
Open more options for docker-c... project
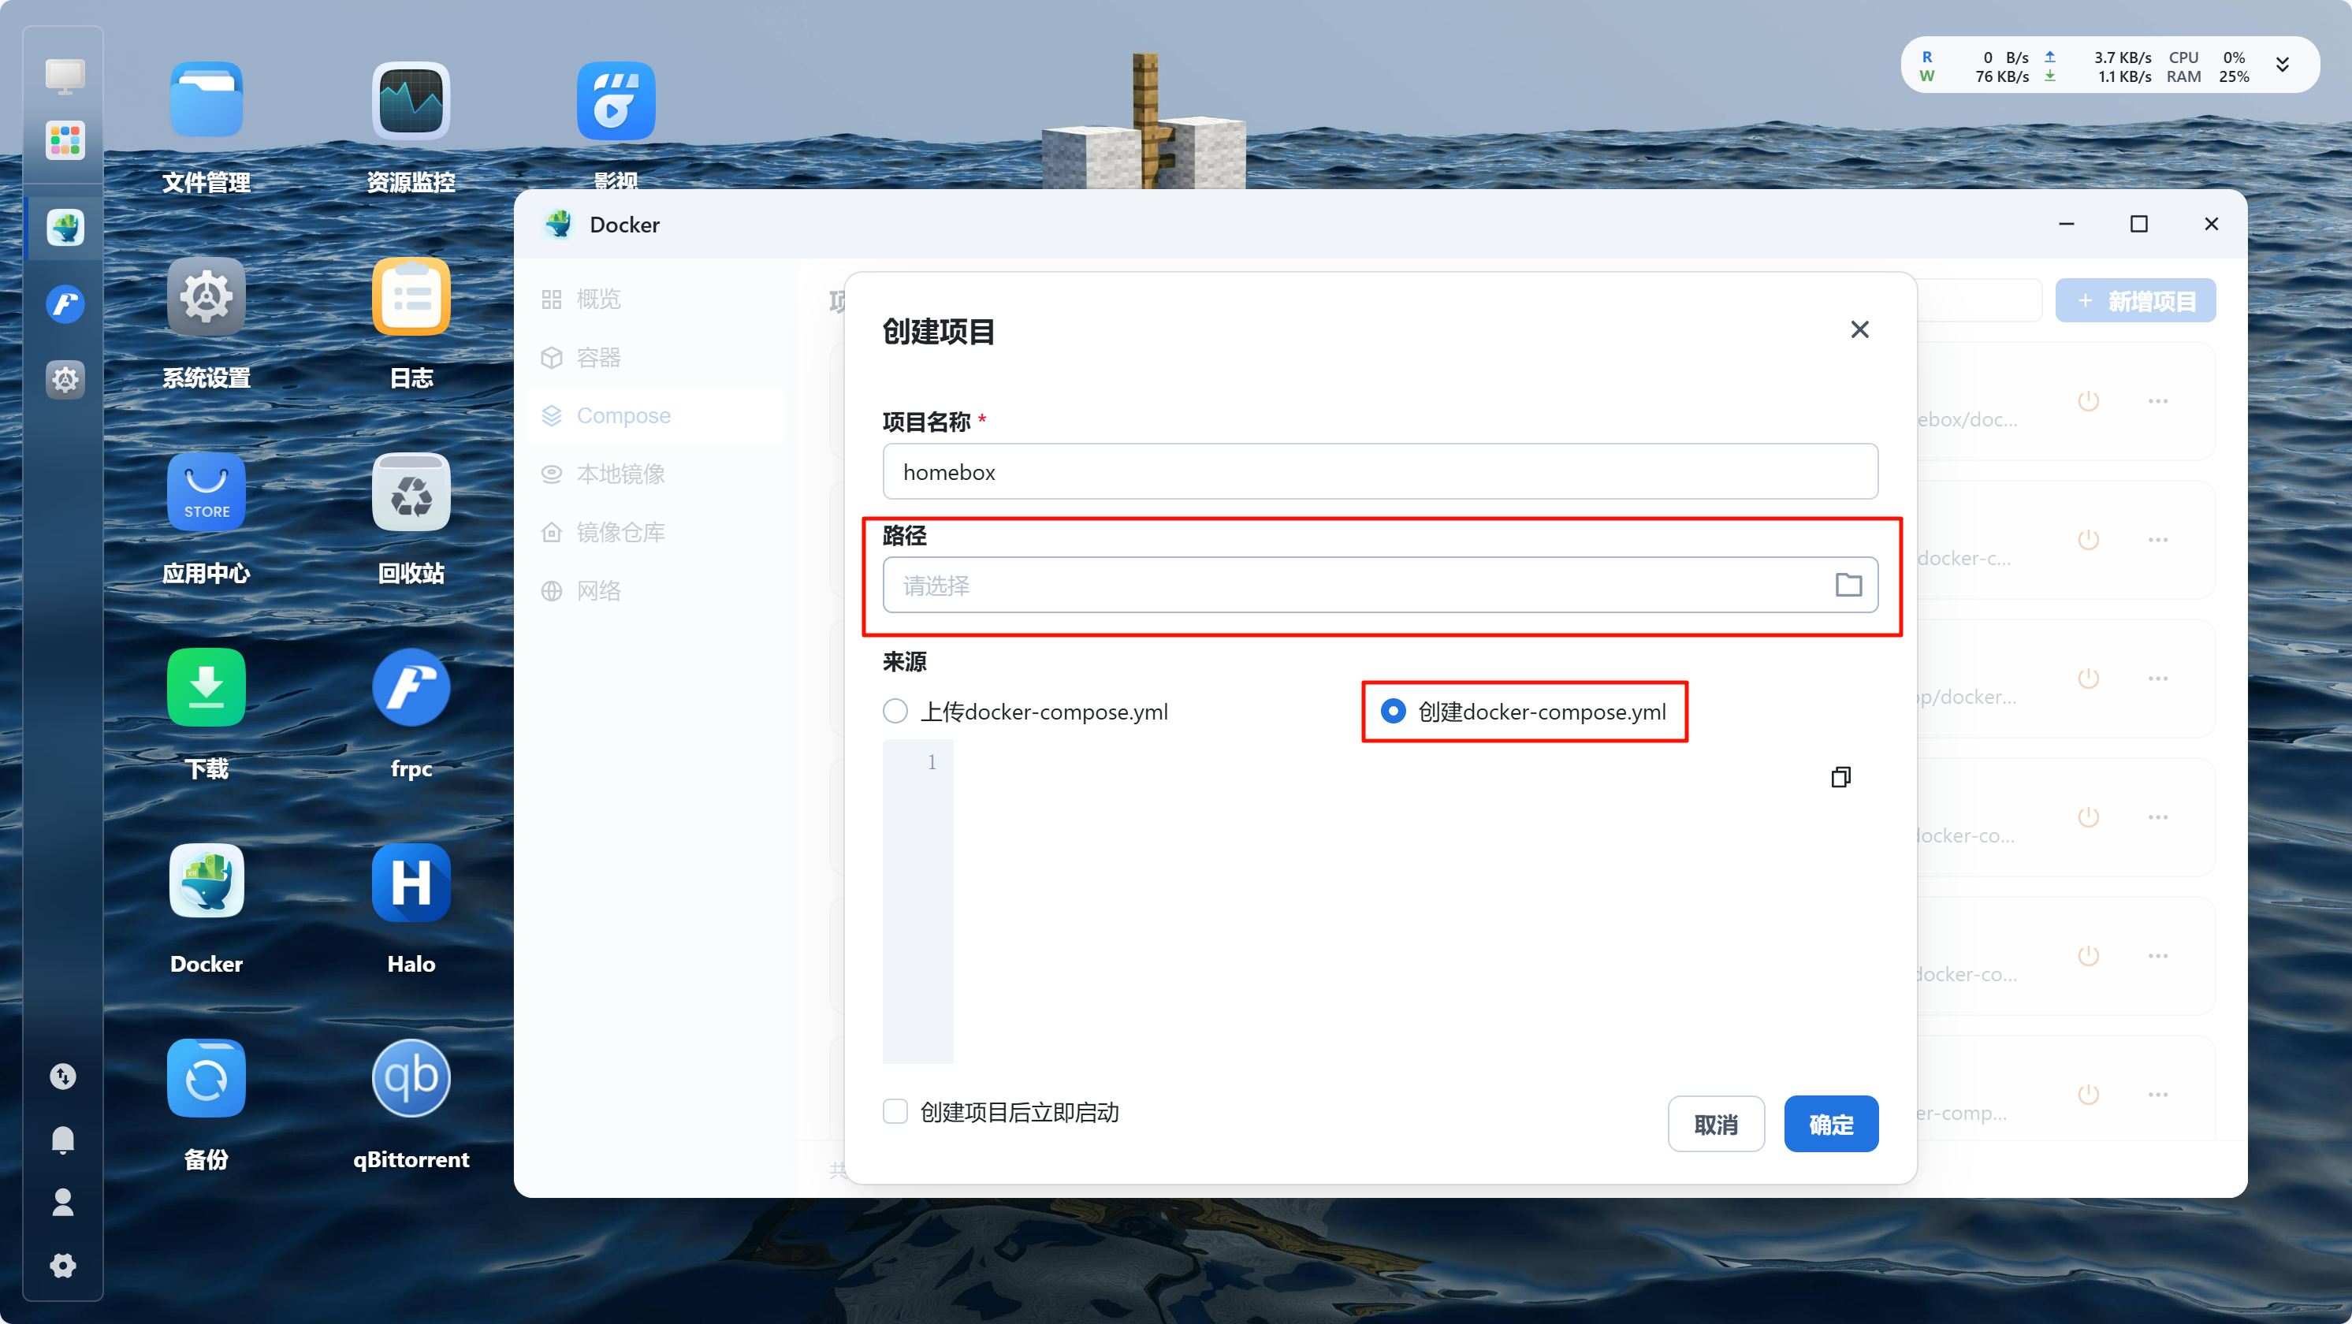2157,540
